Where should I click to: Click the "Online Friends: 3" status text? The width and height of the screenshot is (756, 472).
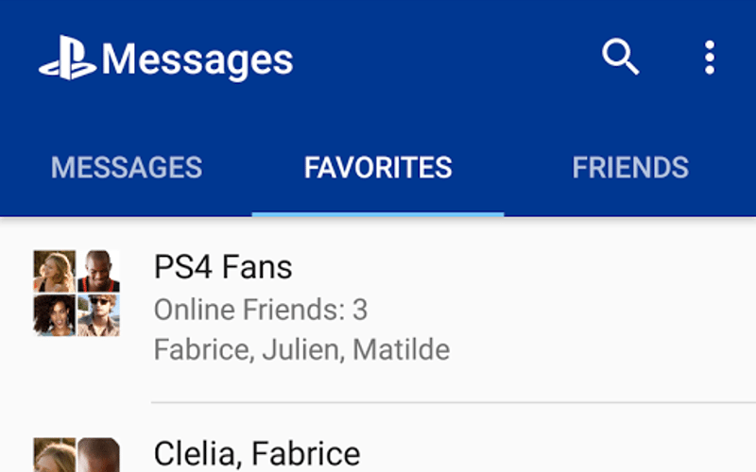261,310
